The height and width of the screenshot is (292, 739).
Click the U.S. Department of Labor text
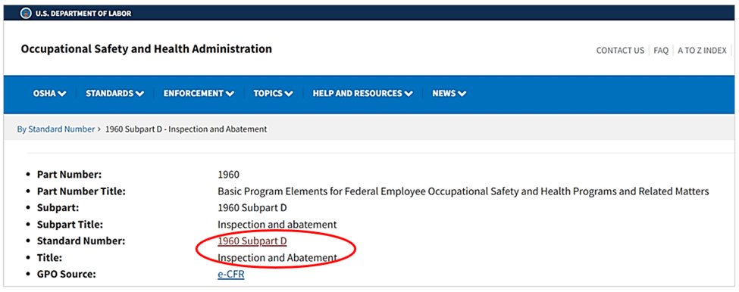point(83,14)
